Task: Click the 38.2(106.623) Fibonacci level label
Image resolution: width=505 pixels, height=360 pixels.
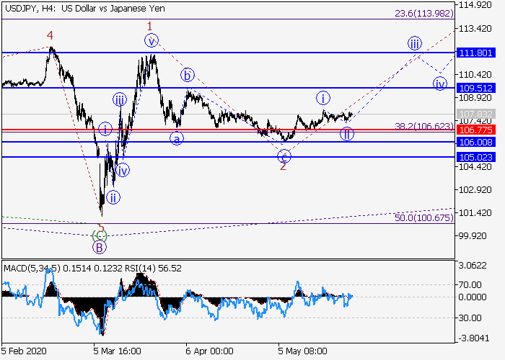Action: pos(423,125)
